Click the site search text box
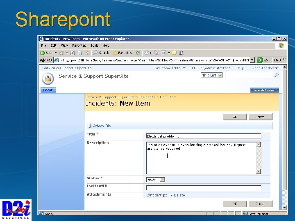Viewport: 295px width, 221px height. click(x=249, y=75)
